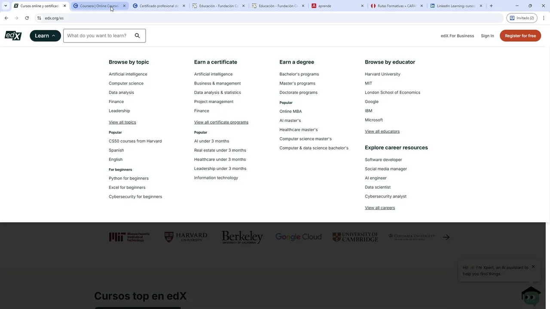The height and width of the screenshot is (309, 550).
Task: Open Master's programs
Action: [x=297, y=83]
